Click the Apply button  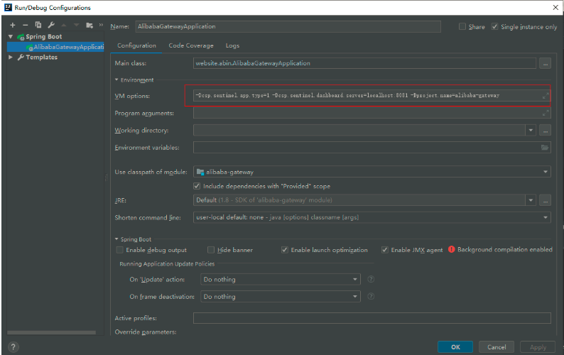pos(538,347)
